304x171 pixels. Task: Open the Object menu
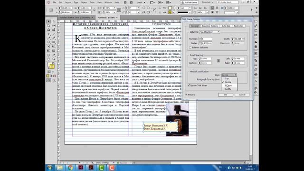(84, 2)
